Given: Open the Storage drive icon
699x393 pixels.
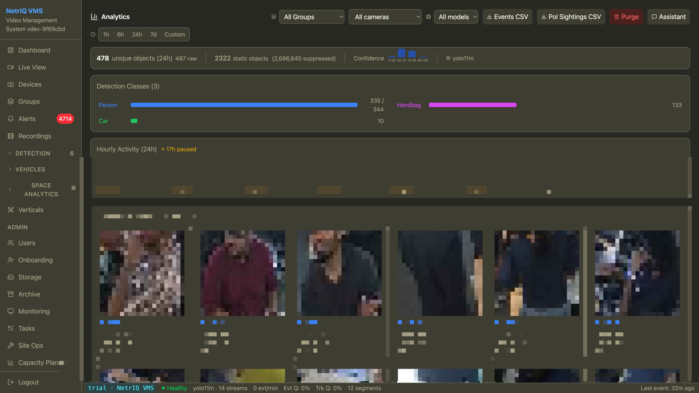Looking at the screenshot, I should click(10, 277).
